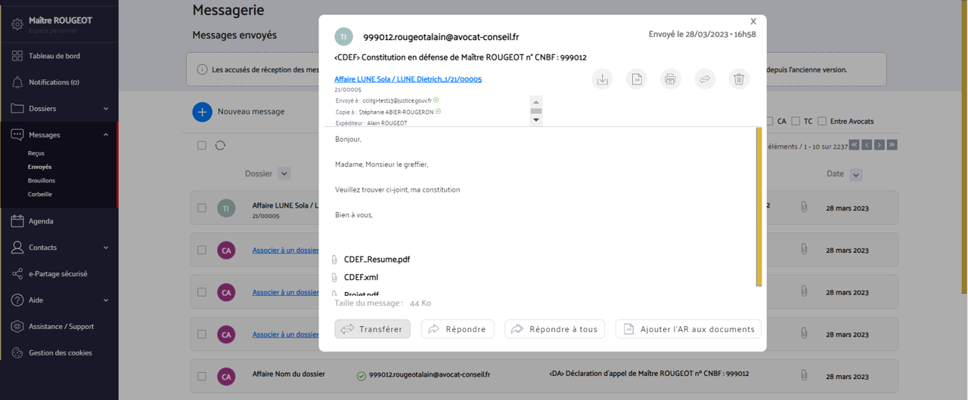Viewport: 968px width, 400px height.
Task: Click the PDF export document icon
Action: (637, 78)
